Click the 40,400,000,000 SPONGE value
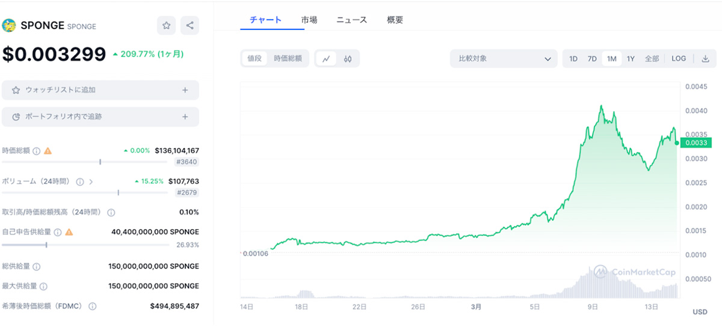Image resolution: width=722 pixels, height=330 pixels. click(x=155, y=231)
